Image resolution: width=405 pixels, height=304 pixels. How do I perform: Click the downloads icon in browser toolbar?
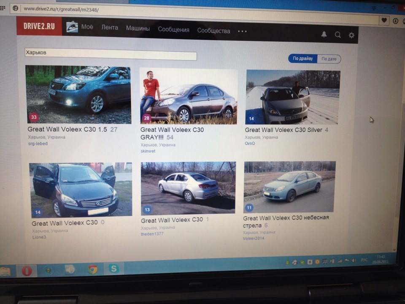[395, 21]
